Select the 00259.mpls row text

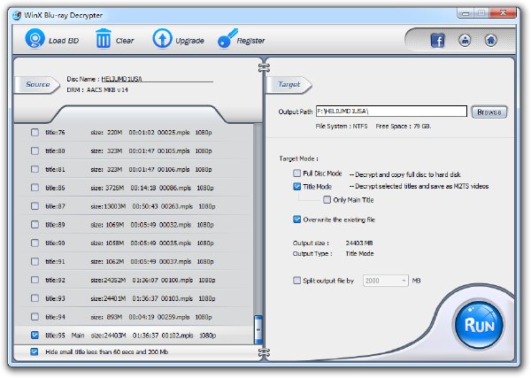tap(173, 317)
